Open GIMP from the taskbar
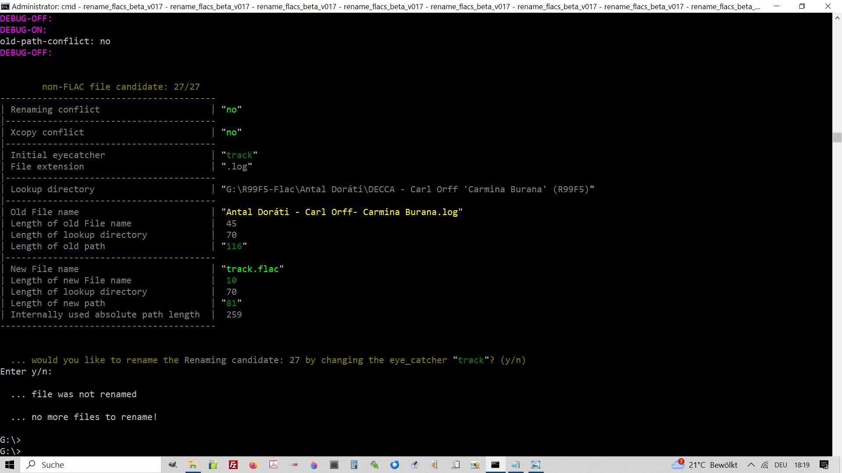The image size is (842, 473). click(x=172, y=465)
